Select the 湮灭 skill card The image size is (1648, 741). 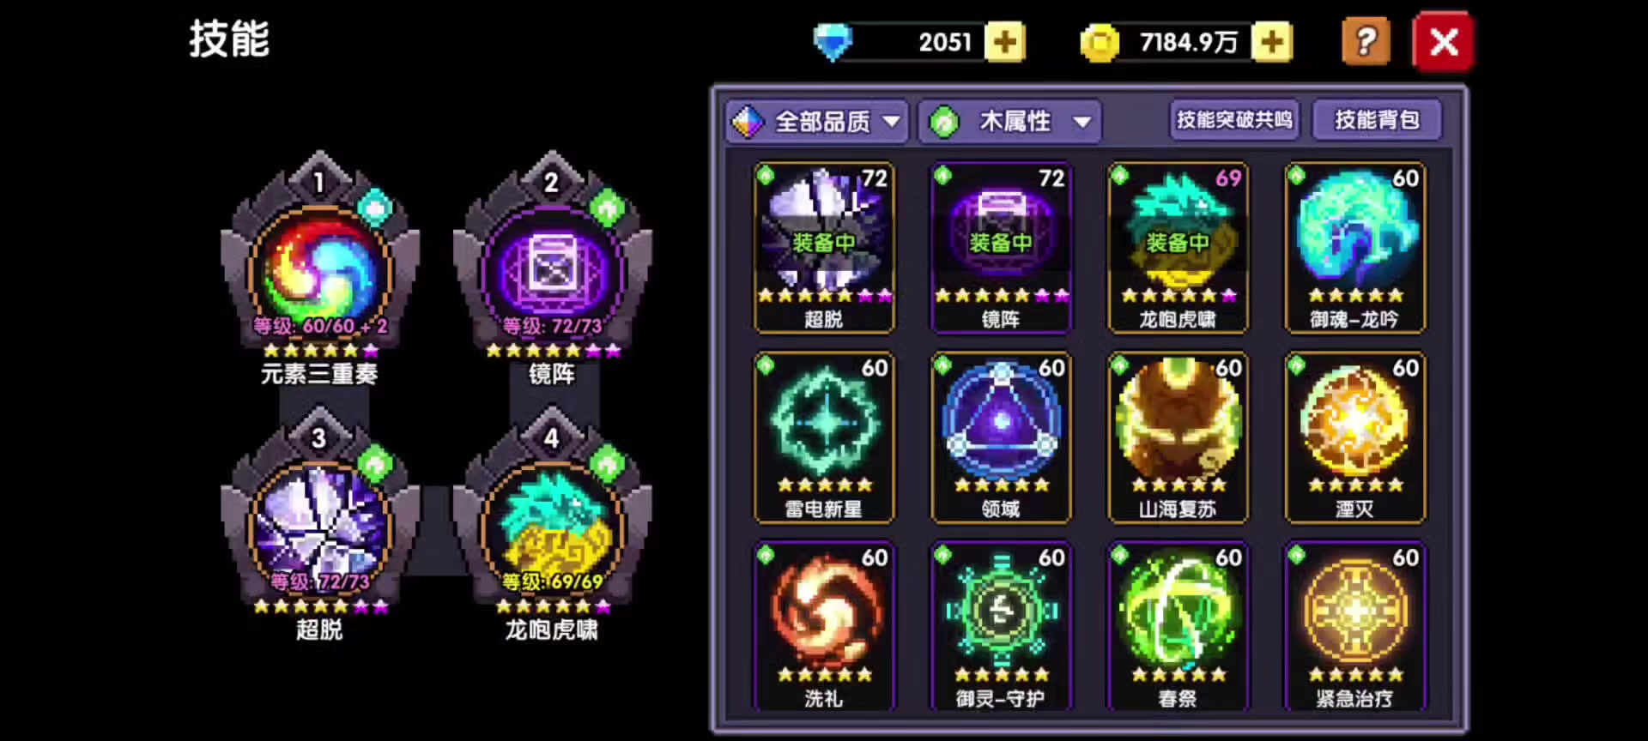pyautogui.click(x=1354, y=437)
